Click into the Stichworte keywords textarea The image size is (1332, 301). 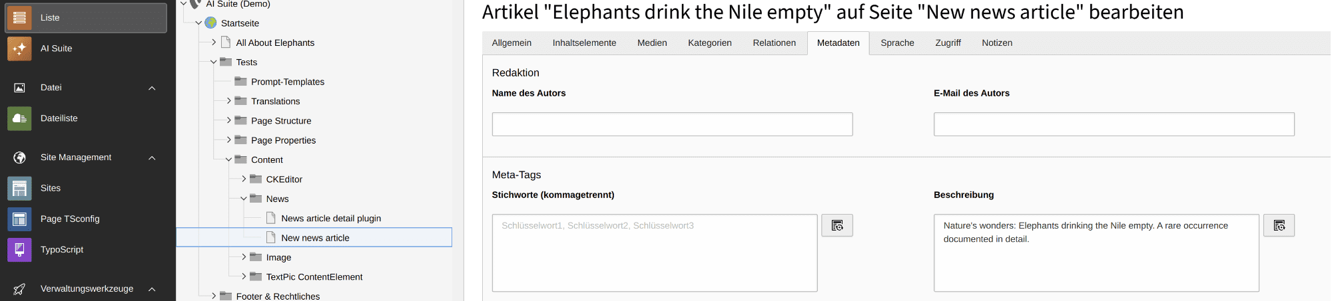pos(655,252)
